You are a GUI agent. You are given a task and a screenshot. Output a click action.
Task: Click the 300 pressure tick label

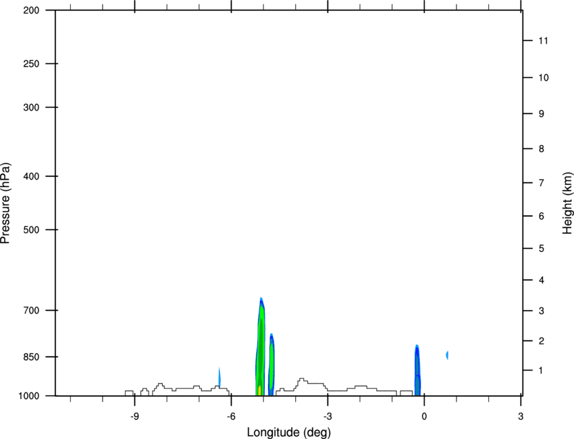31,107
